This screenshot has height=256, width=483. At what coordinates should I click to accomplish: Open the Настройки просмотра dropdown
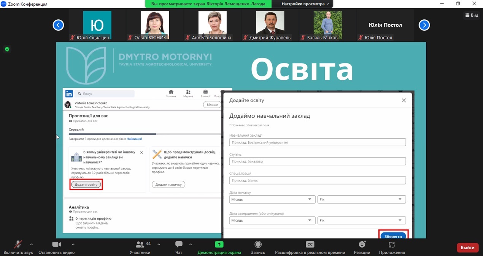click(306, 4)
